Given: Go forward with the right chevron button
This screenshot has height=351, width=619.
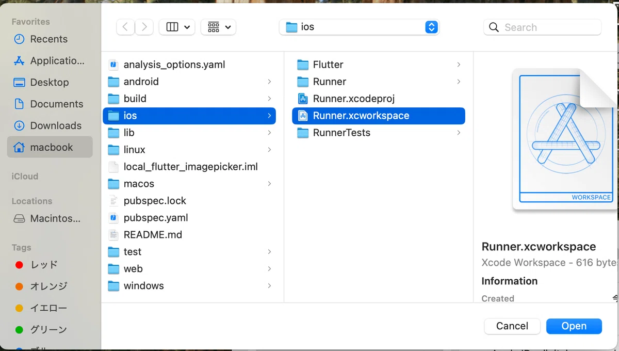Looking at the screenshot, I should click(144, 27).
